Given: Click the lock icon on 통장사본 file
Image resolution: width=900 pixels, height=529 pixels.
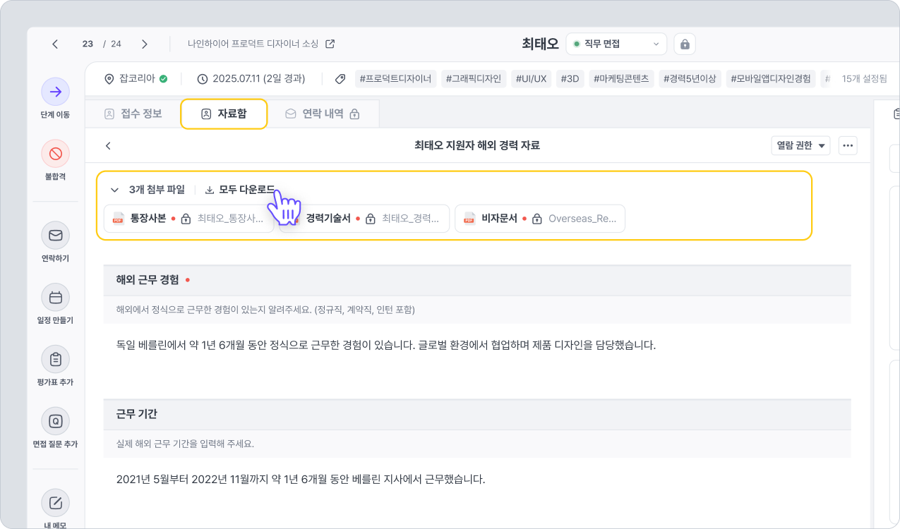Looking at the screenshot, I should (x=186, y=219).
